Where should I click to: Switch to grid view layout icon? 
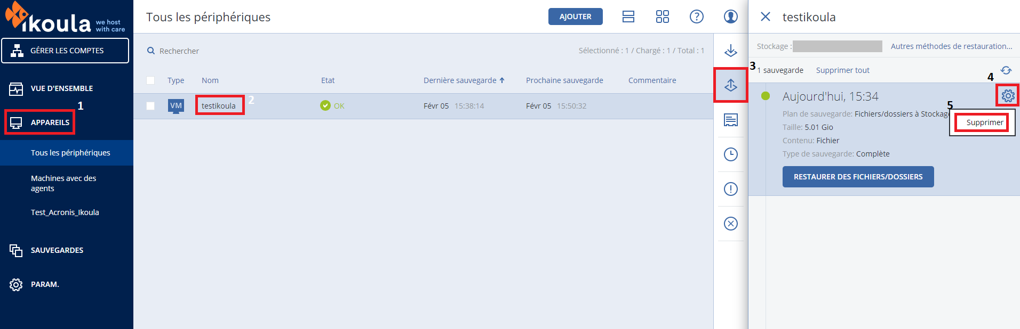pos(663,17)
